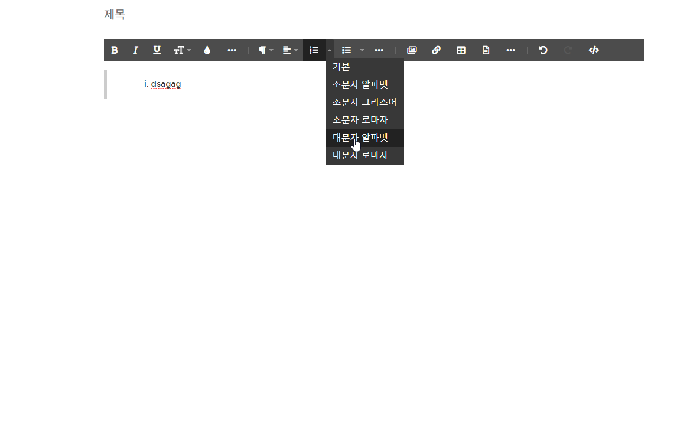Toggle bold formatting

tap(115, 50)
